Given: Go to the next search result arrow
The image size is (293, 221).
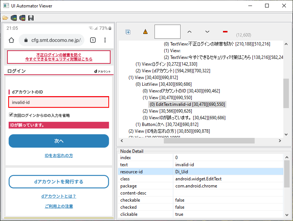Looking at the screenshot, I should (x=207, y=32).
